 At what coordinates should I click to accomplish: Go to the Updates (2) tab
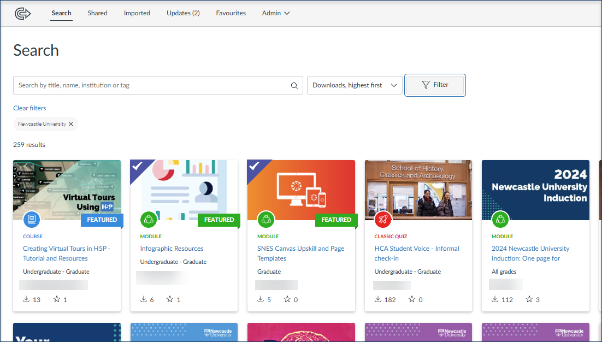(x=183, y=13)
